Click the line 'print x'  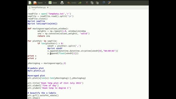(x=32, y=56)
